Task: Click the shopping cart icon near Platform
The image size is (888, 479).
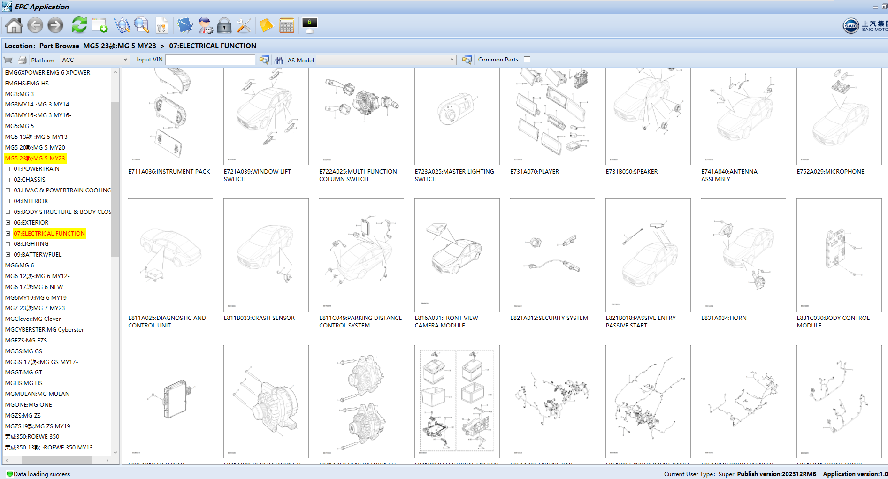Action: tap(8, 60)
